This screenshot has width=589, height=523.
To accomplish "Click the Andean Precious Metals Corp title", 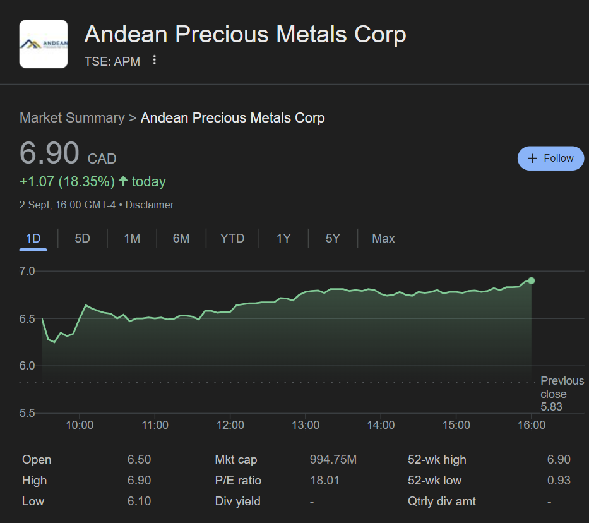I will pos(245,35).
